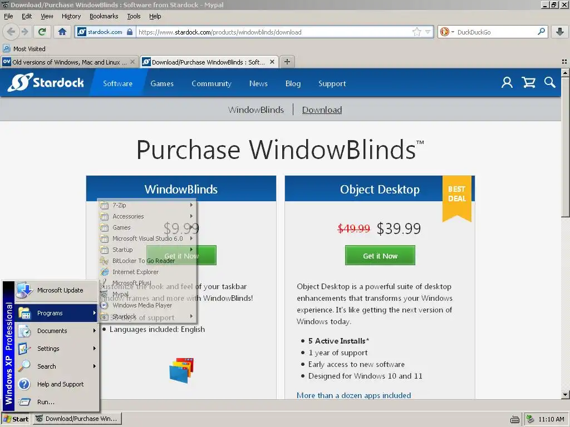
Task: Click the stardock.com site identity icon
Action: pos(82,32)
